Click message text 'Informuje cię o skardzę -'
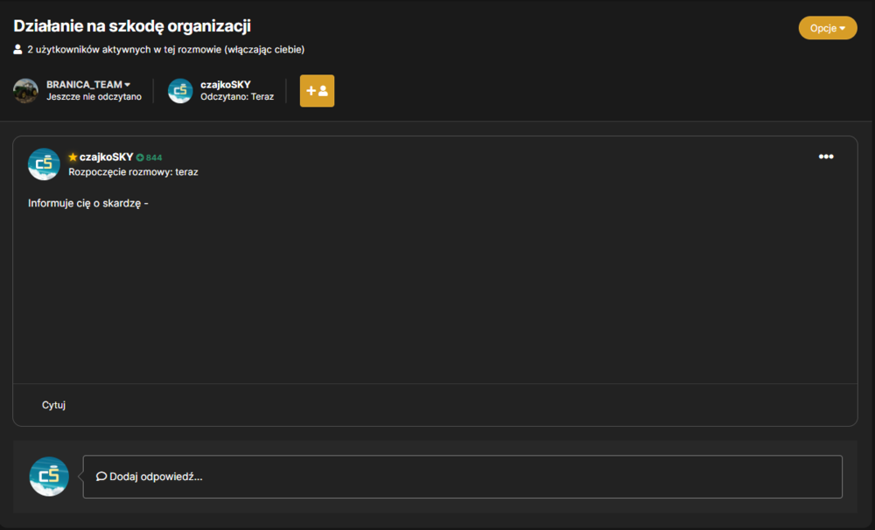 [x=88, y=203]
